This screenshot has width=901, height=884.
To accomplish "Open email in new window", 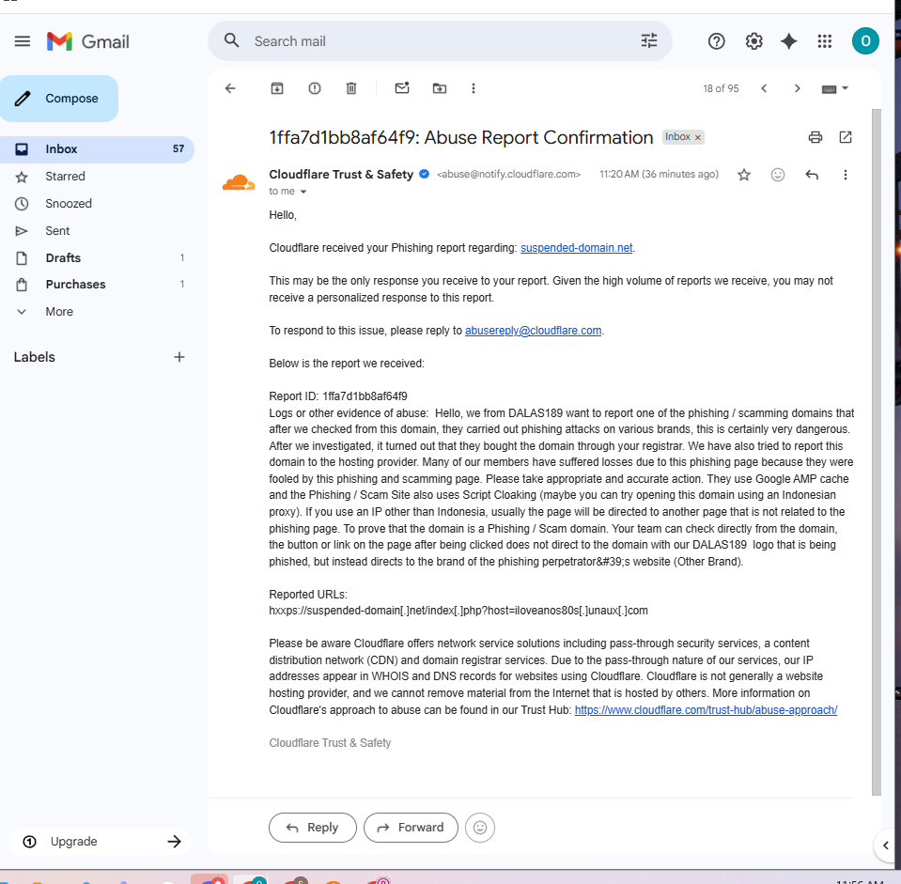I will [846, 137].
